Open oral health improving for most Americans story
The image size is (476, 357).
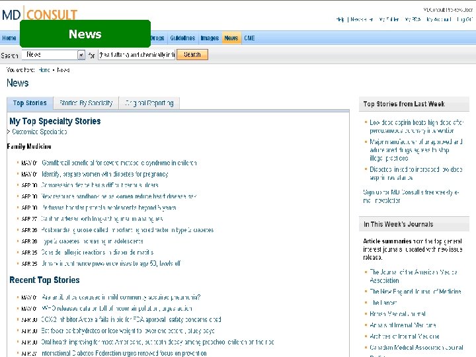pyautogui.click(x=157, y=342)
